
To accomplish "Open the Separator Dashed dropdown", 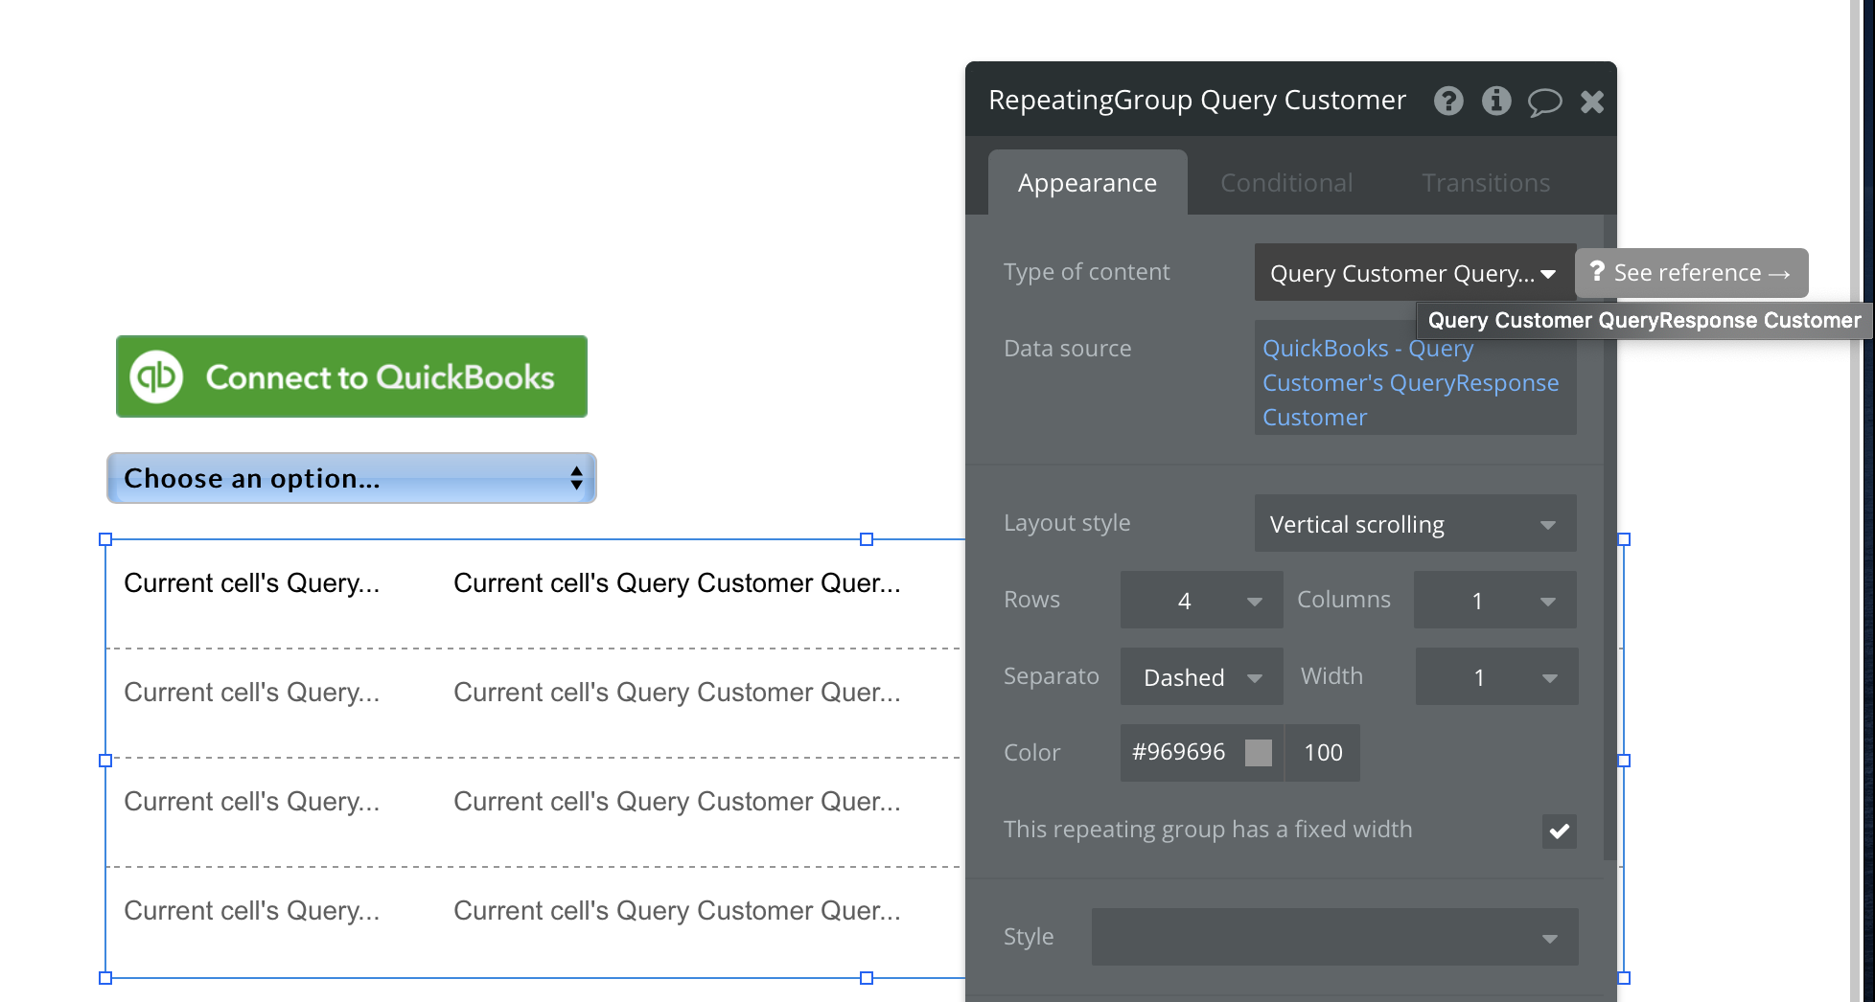I will (1201, 677).
